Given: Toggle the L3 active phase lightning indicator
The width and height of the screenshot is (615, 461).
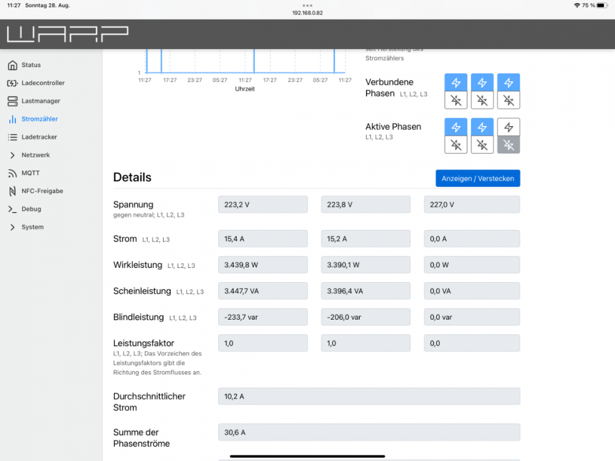Looking at the screenshot, I should pos(508,127).
